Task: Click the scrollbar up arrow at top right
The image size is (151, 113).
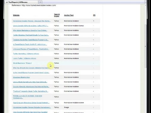Action: pos(145,5)
